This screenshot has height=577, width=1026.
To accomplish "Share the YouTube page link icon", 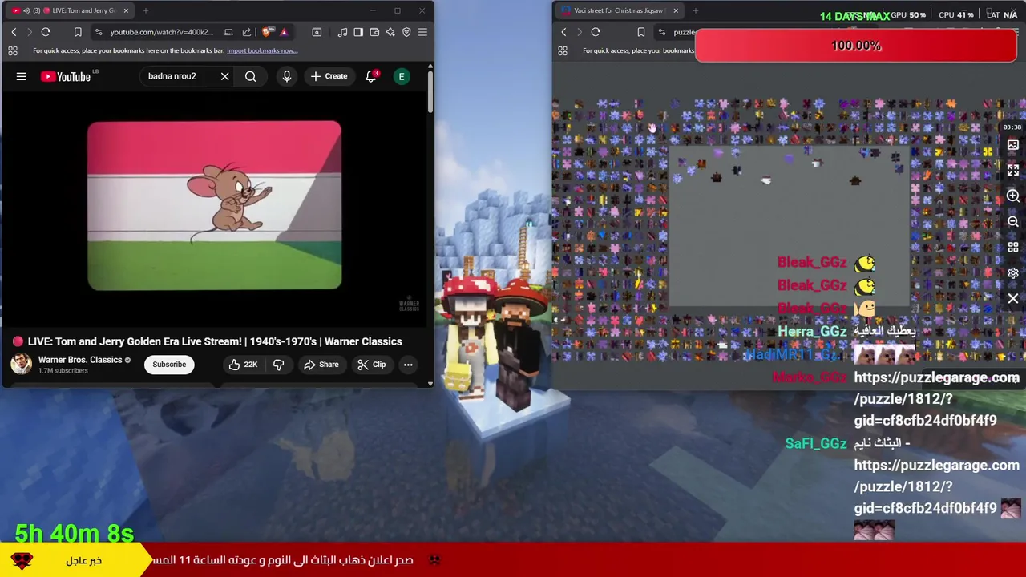I will click(x=246, y=32).
